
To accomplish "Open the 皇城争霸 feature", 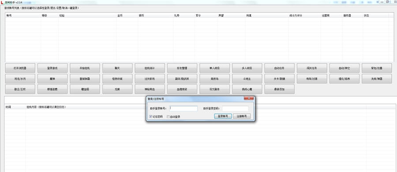I will (x=85, y=79).
